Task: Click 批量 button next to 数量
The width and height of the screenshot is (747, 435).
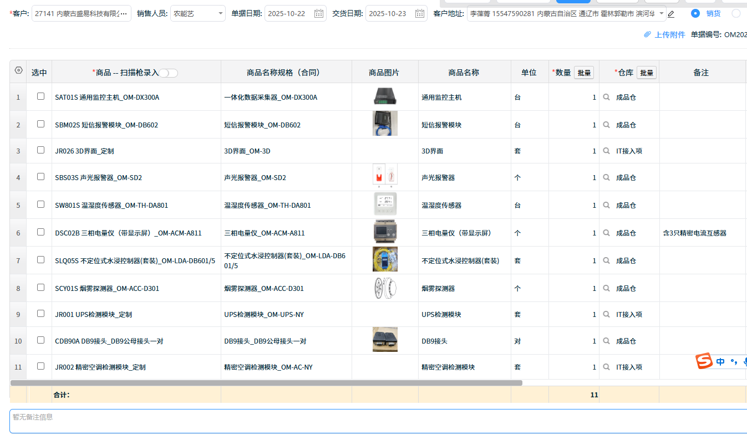Action: [583, 73]
